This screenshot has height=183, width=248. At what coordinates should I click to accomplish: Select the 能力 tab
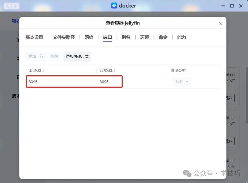[181, 37]
